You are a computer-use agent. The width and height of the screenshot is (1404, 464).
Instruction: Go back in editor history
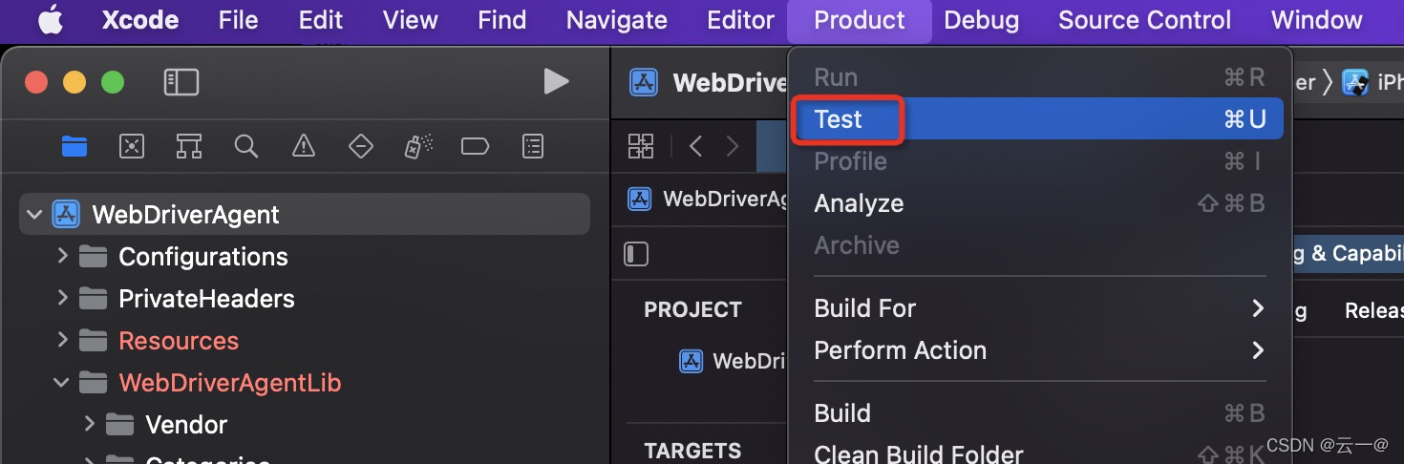[696, 146]
